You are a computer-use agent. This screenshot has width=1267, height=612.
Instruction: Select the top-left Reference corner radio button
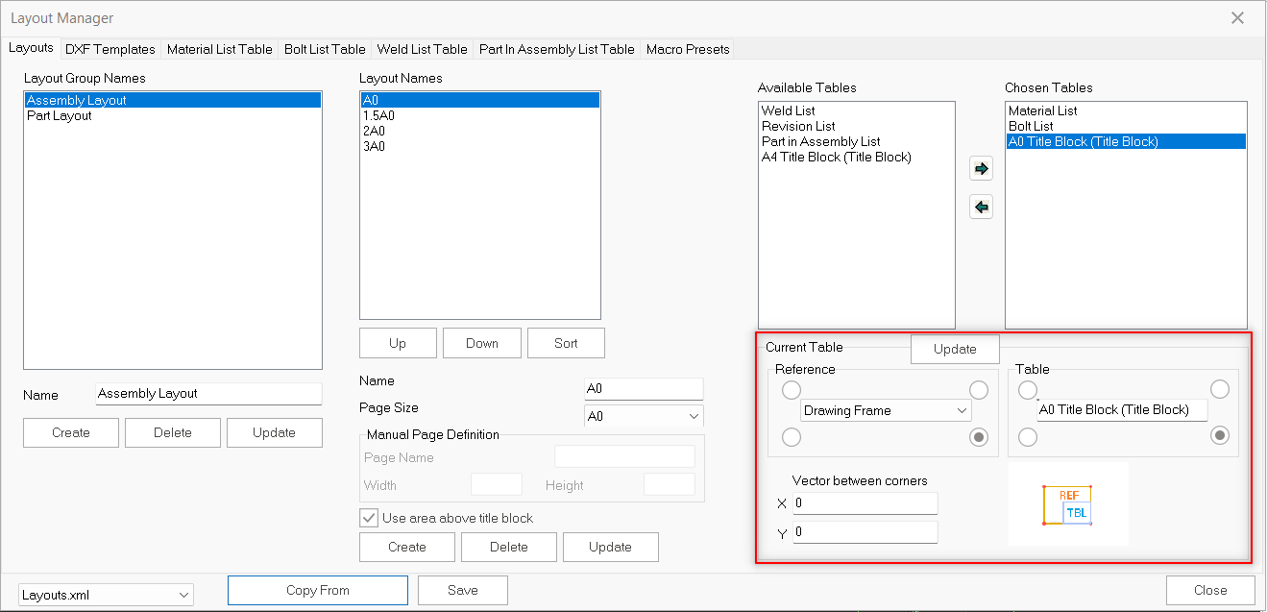[791, 390]
